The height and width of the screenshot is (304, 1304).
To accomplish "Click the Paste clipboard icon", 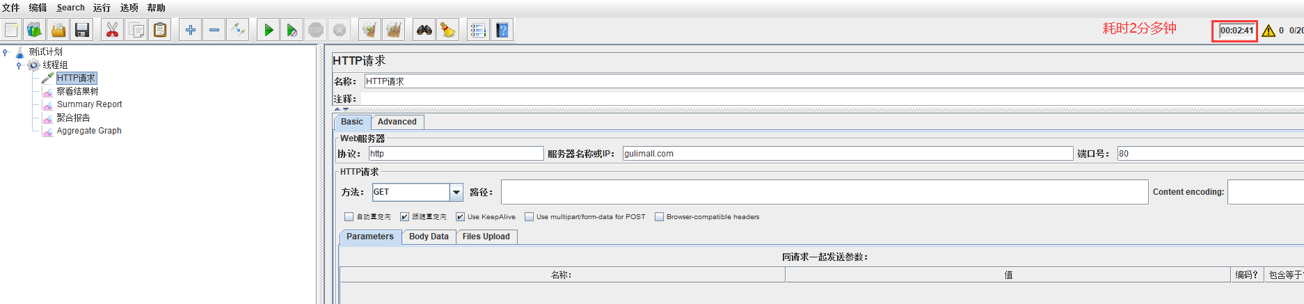I will (x=160, y=30).
